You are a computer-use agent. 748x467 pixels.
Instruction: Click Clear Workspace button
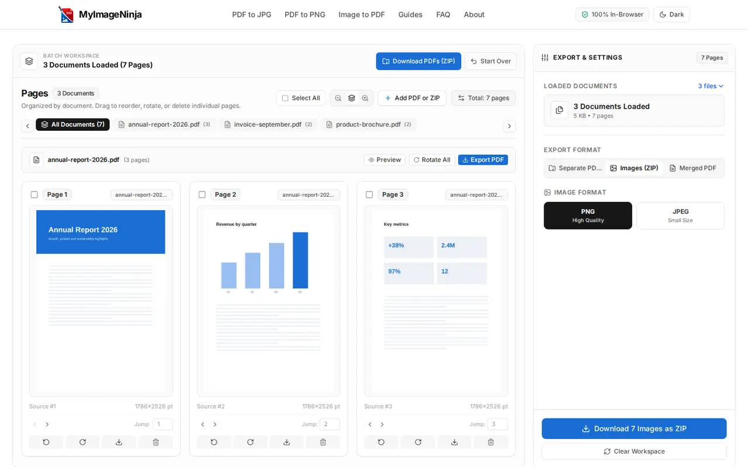tap(634, 451)
